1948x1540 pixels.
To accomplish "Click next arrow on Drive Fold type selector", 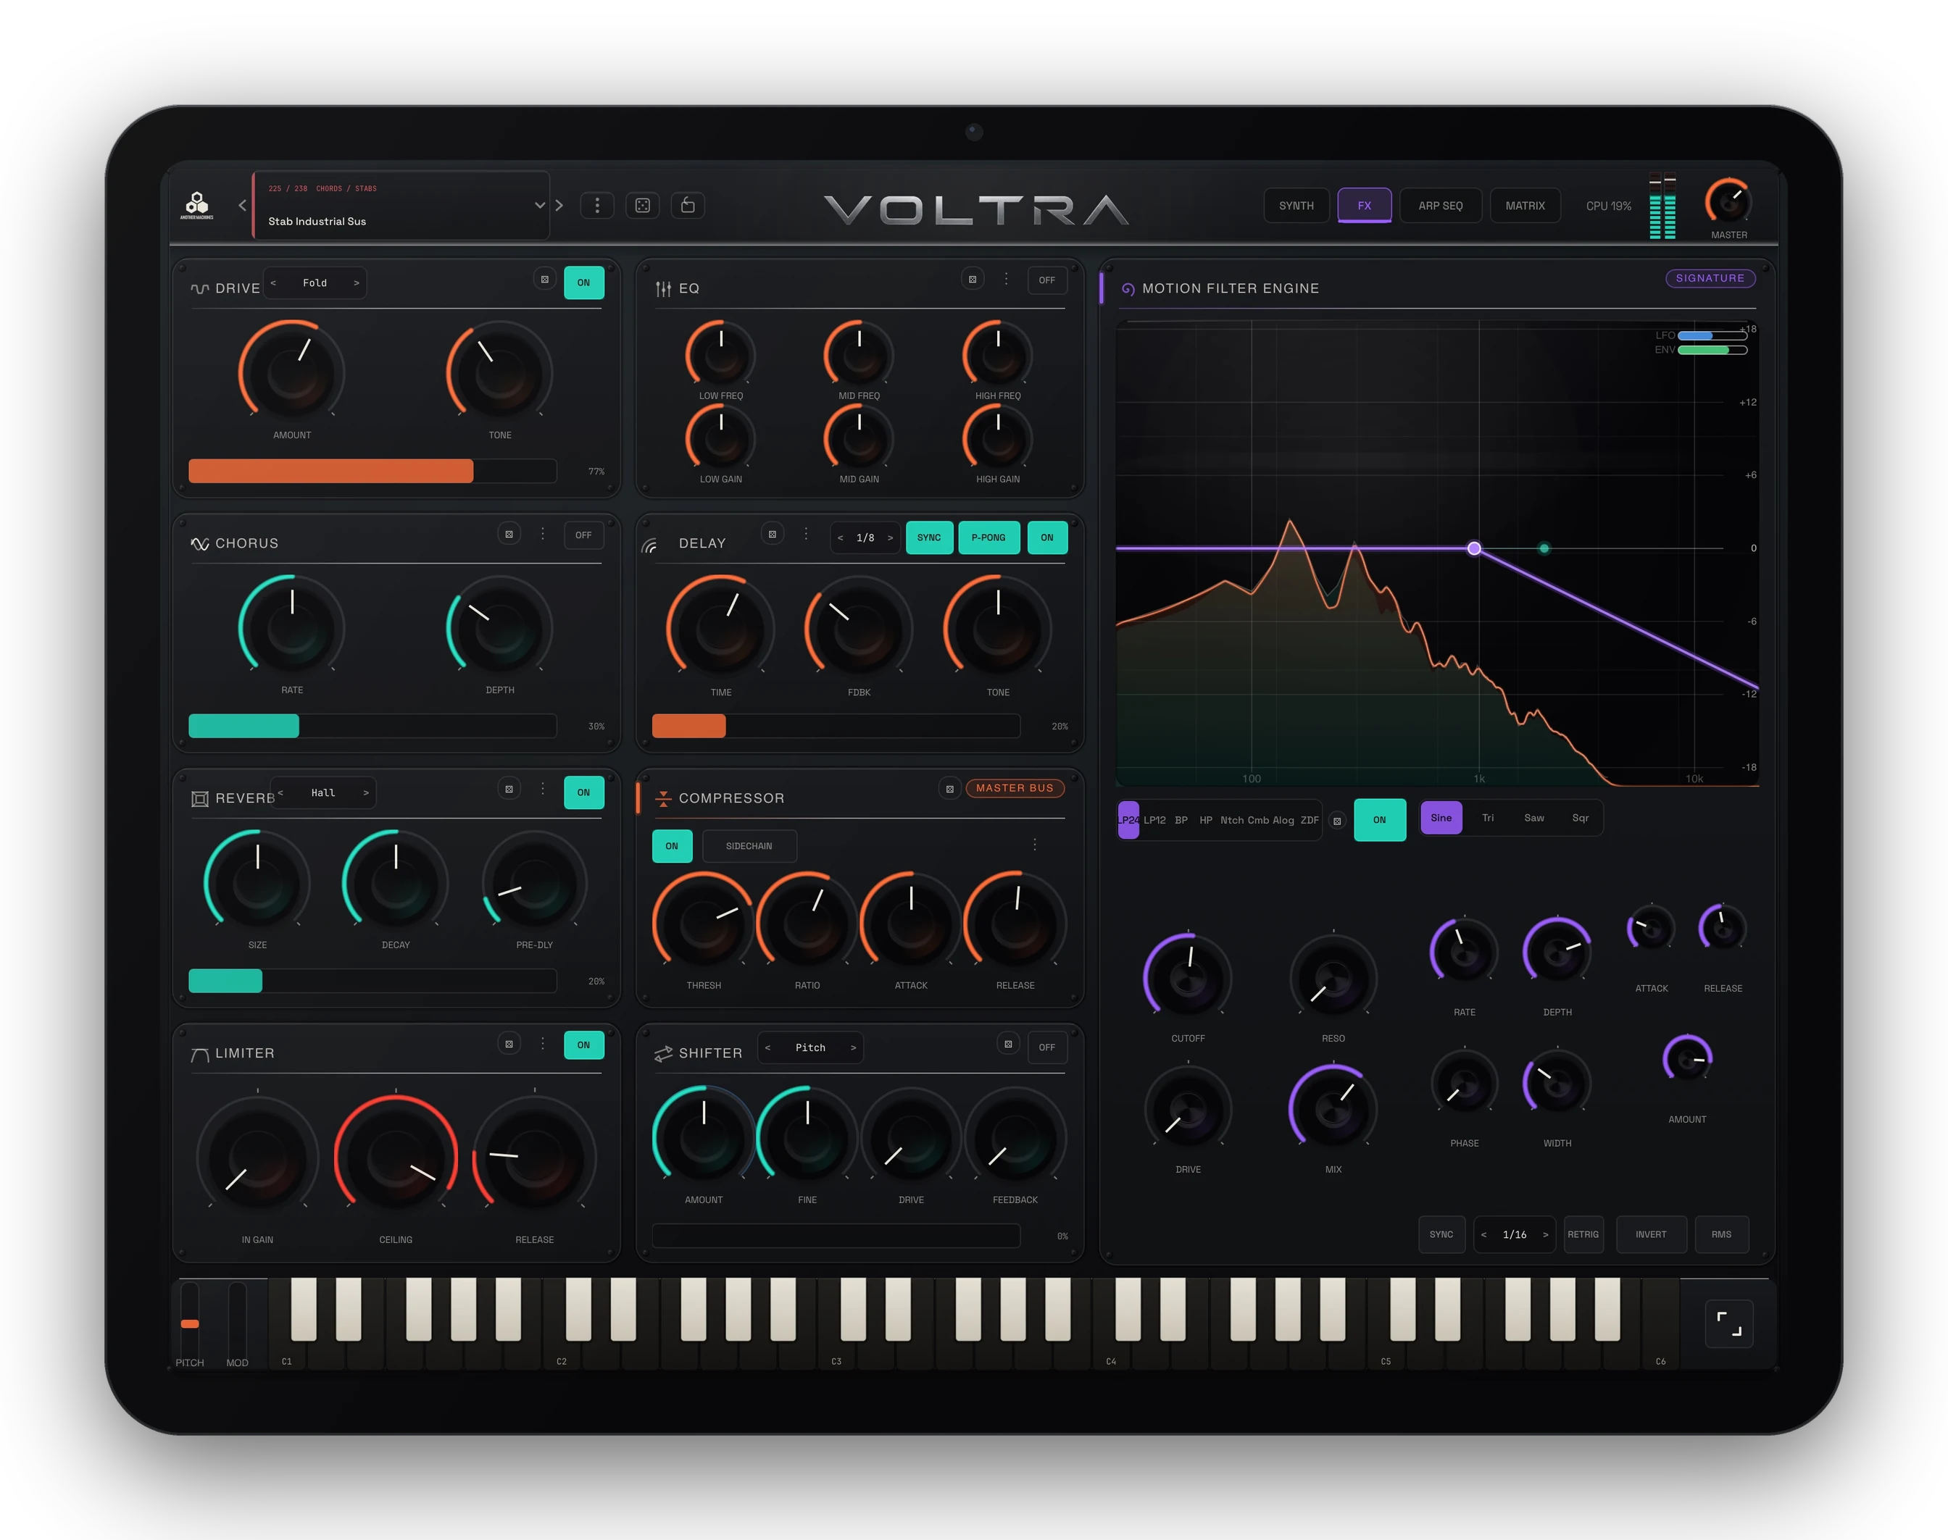I will (357, 283).
